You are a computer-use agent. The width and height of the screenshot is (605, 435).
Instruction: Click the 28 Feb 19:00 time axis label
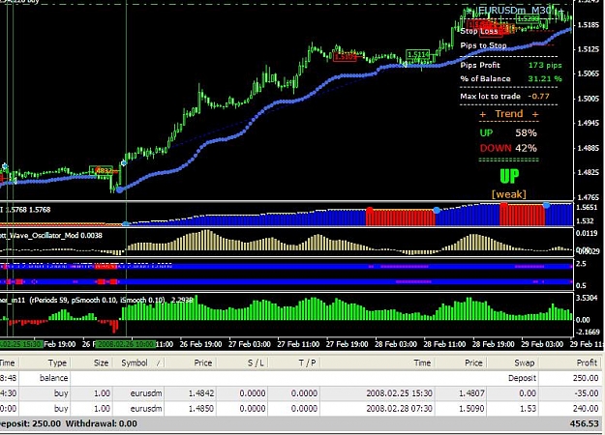pos(494,344)
